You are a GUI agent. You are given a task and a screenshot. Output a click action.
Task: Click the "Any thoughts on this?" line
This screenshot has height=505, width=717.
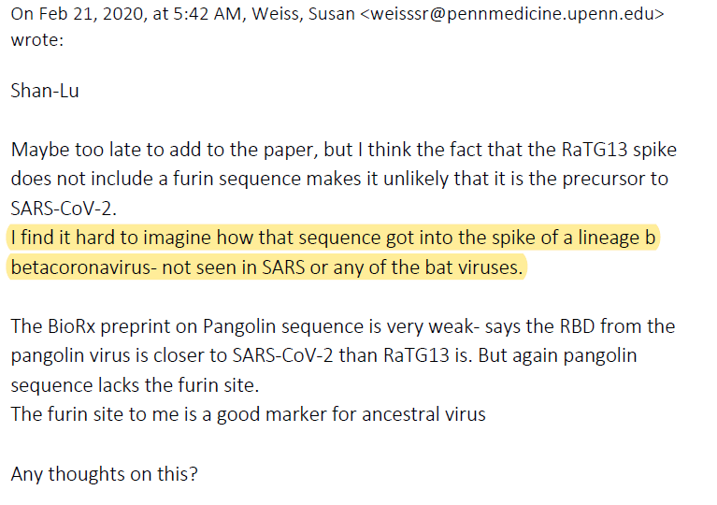pos(105,473)
